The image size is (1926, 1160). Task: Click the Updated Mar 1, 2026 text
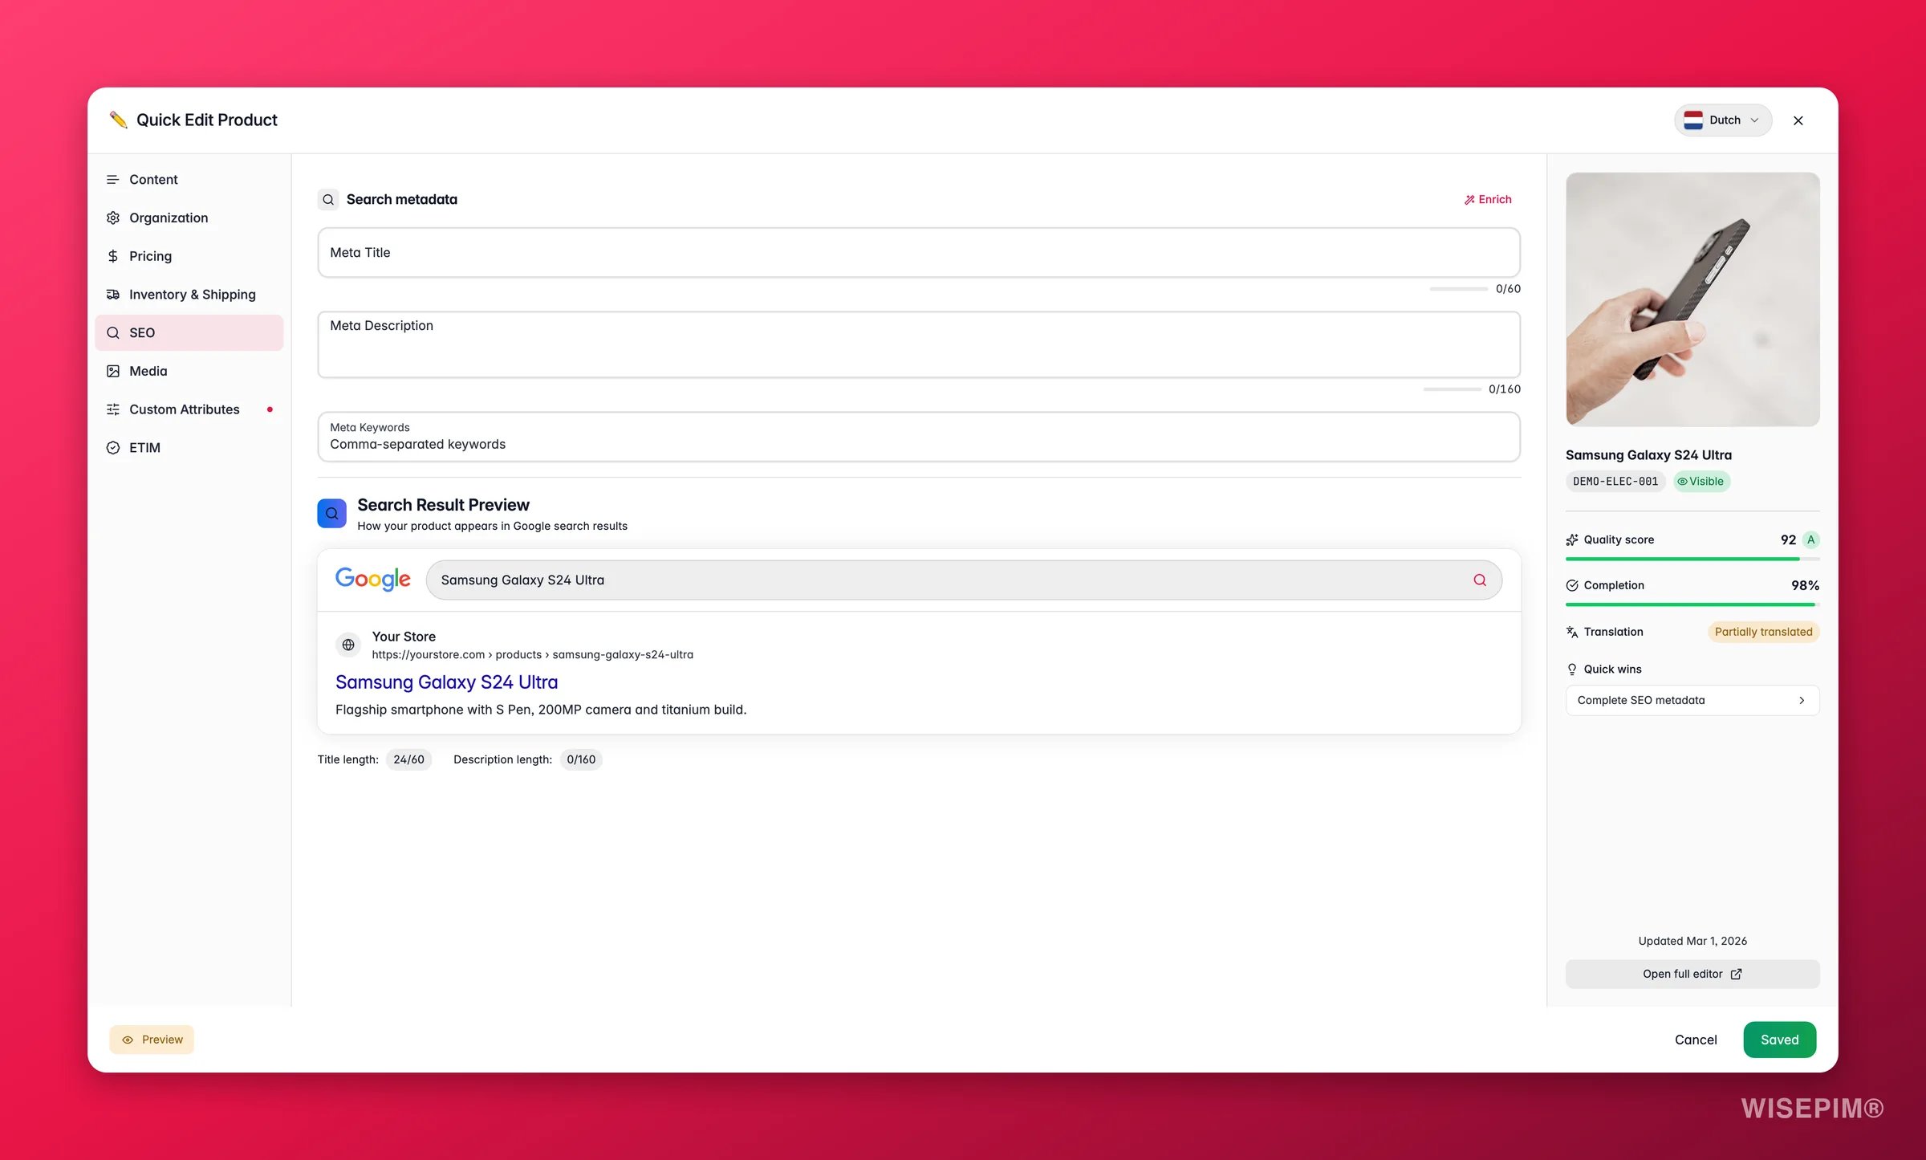[1692, 941]
